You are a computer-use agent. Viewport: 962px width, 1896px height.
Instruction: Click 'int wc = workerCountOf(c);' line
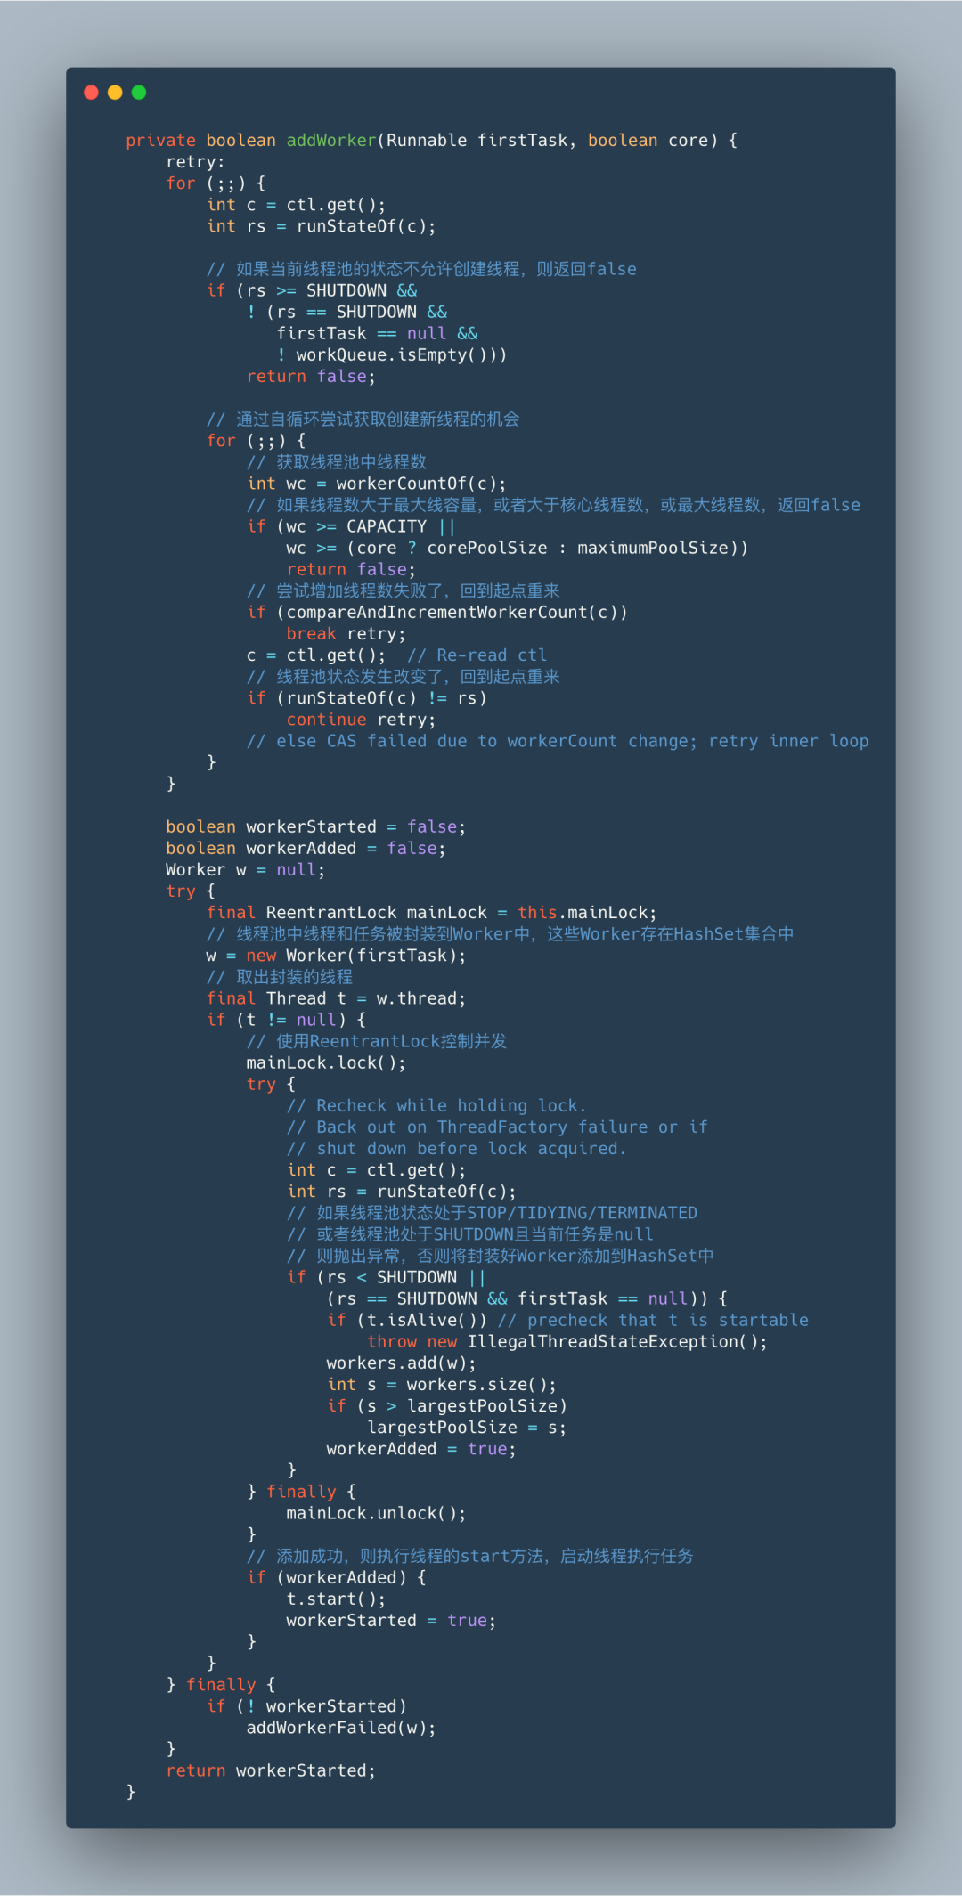coord(377,484)
